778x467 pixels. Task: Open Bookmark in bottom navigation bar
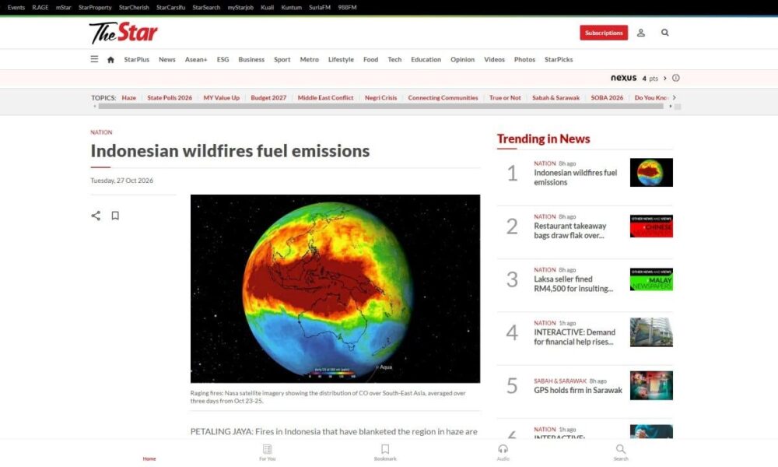point(385,452)
